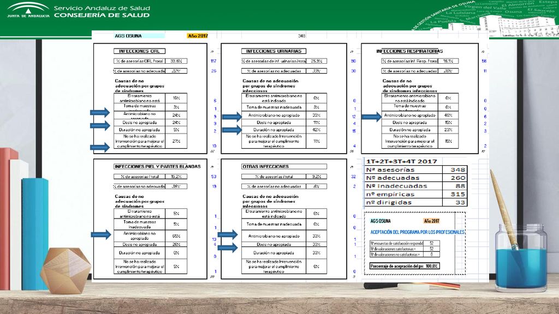The image size is (559, 314).
Task: Click the 'Servicio Andaluz de Salud' header text
Action: pos(102,8)
